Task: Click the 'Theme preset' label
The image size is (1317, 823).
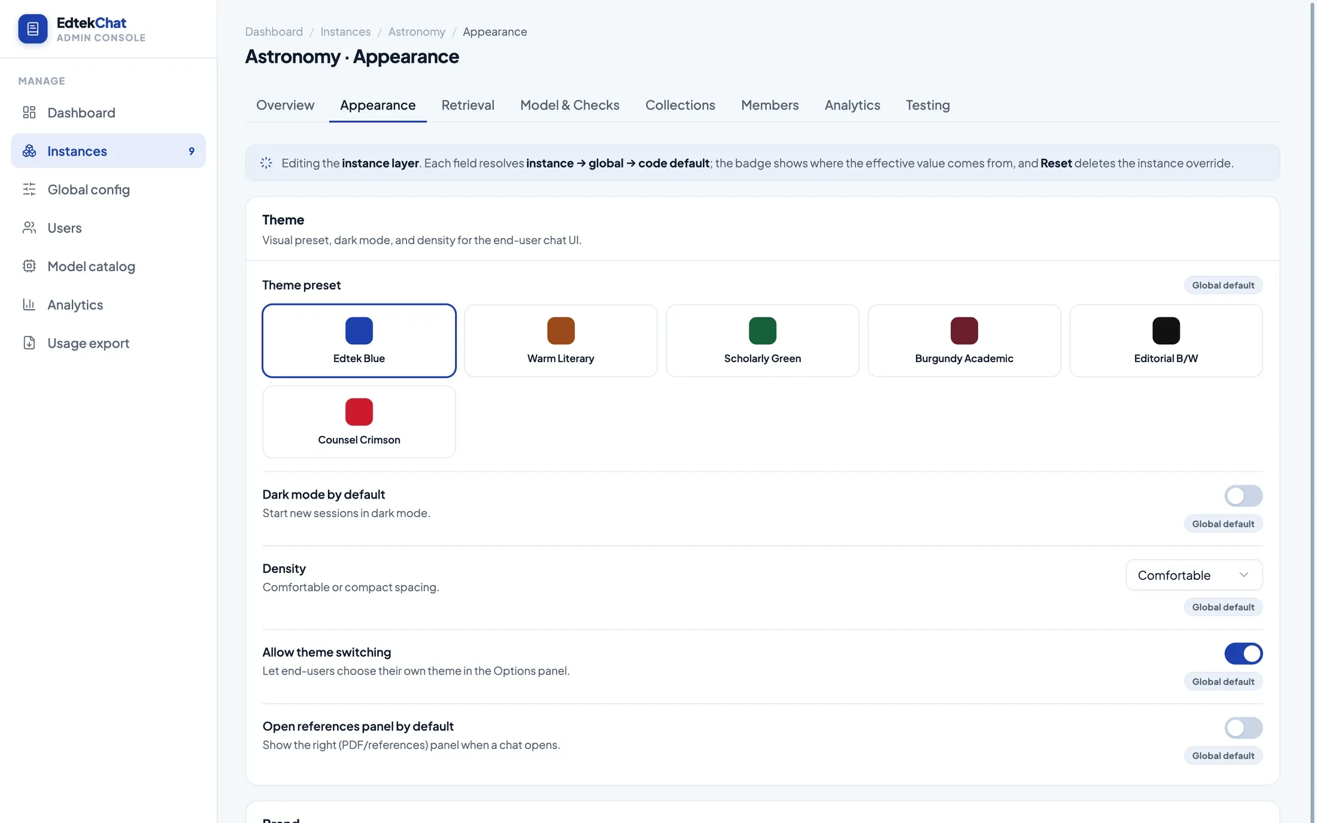Action: click(301, 285)
